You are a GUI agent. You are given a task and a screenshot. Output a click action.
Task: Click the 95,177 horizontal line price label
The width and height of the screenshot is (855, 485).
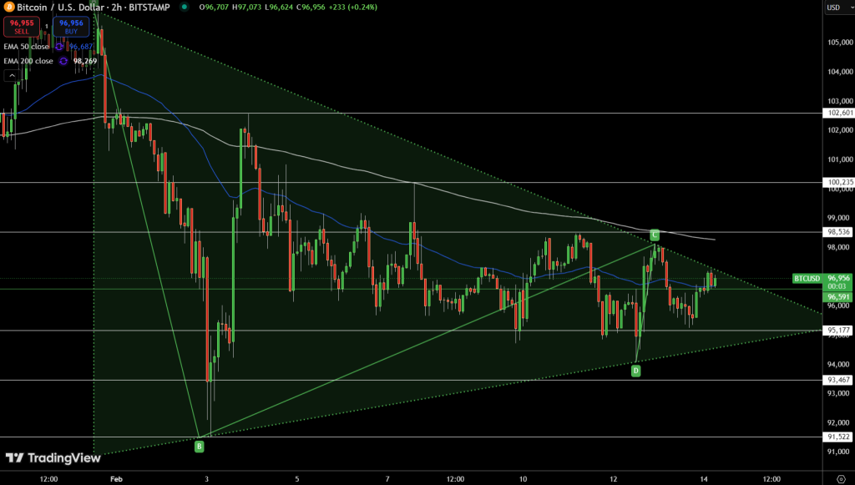coord(838,331)
